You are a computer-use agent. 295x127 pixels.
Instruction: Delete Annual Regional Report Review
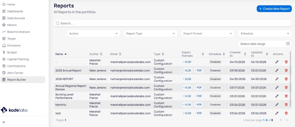click(x=286, y=87)
